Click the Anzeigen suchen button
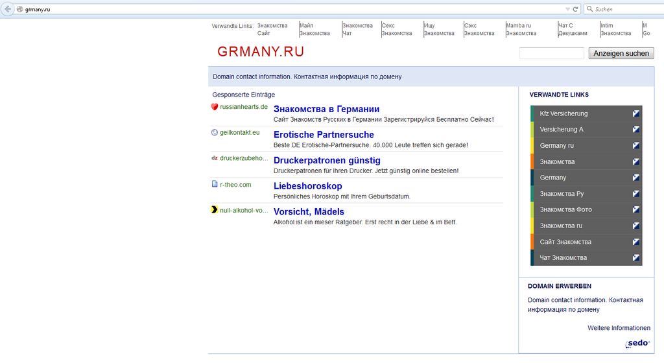Image resolution: width=664 pixels, height=363 pixels. point(621,53)
